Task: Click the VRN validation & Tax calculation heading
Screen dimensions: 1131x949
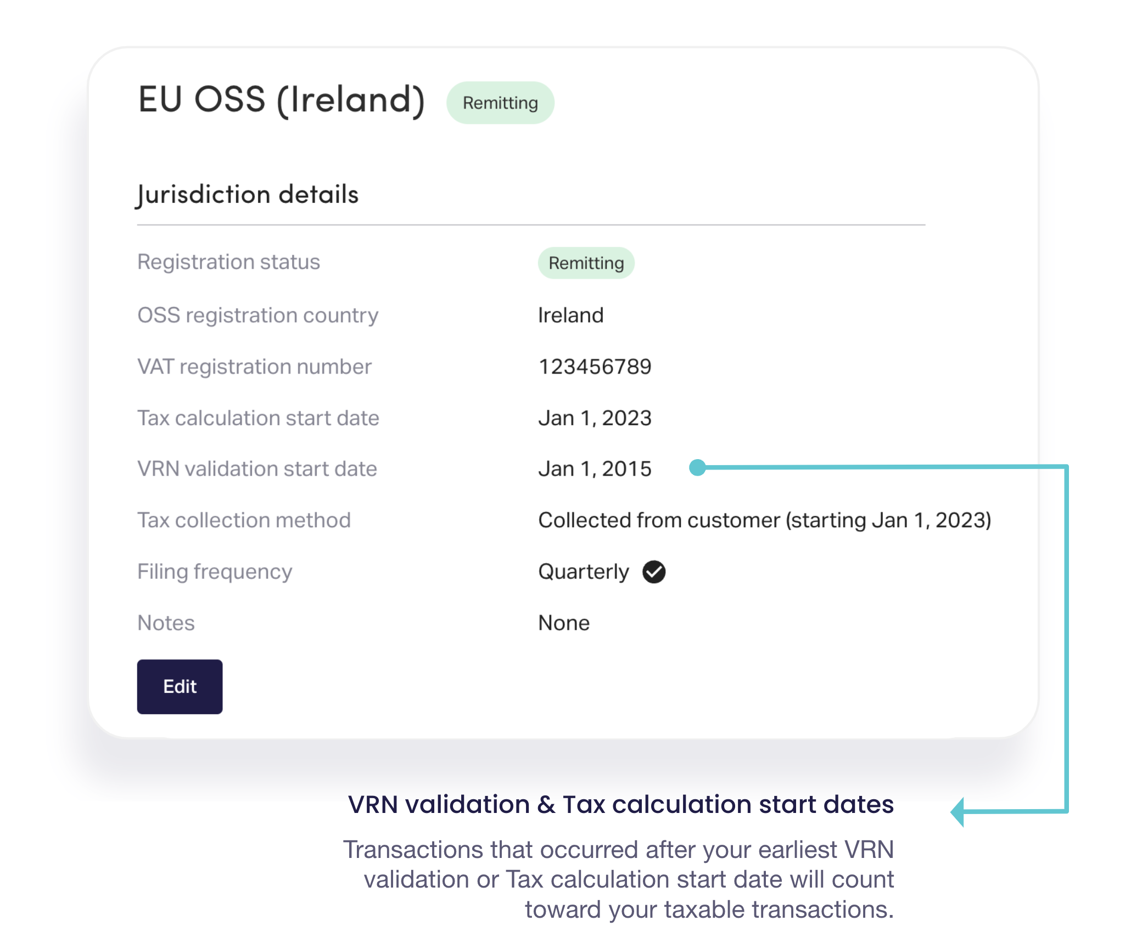Action: point(621,805)
